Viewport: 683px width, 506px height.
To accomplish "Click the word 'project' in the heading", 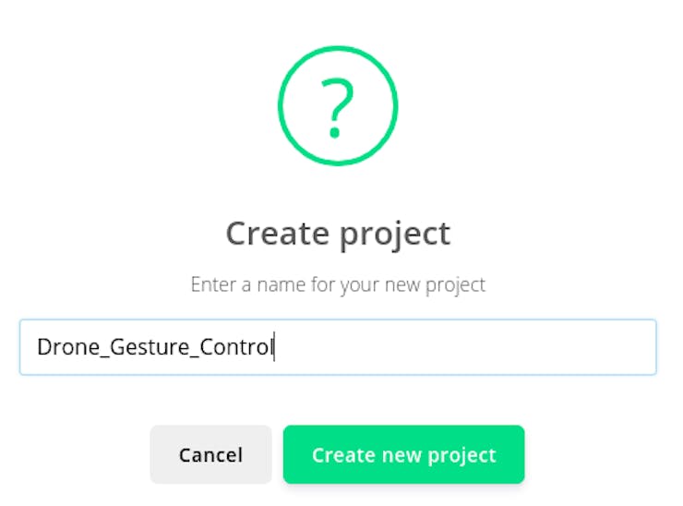I will tap(395, 234).
